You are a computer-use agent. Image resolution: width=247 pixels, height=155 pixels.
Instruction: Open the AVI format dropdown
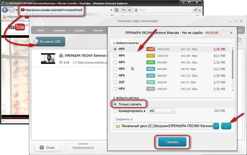(161, 111)
